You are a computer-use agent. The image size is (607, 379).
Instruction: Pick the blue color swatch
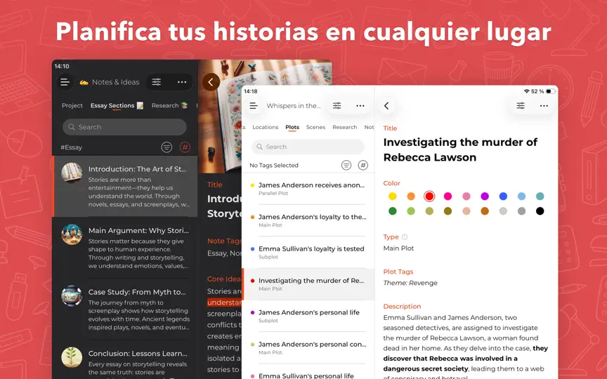point(503,196)
